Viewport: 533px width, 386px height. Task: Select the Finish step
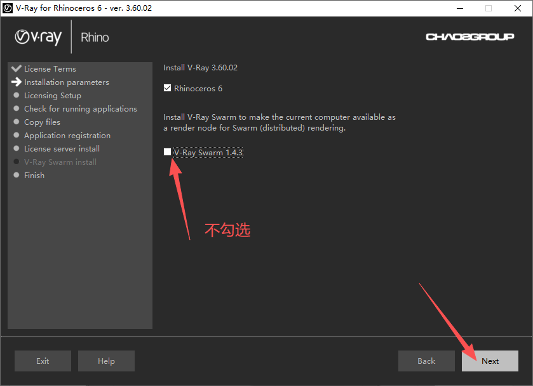click(34, 176)
